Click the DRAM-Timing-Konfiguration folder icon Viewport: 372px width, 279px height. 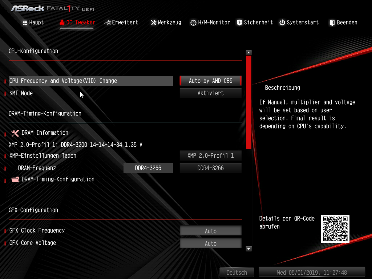coord(15,179)
